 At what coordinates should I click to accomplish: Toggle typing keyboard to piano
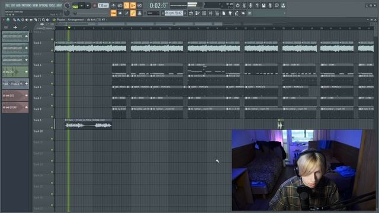[113, 13]
